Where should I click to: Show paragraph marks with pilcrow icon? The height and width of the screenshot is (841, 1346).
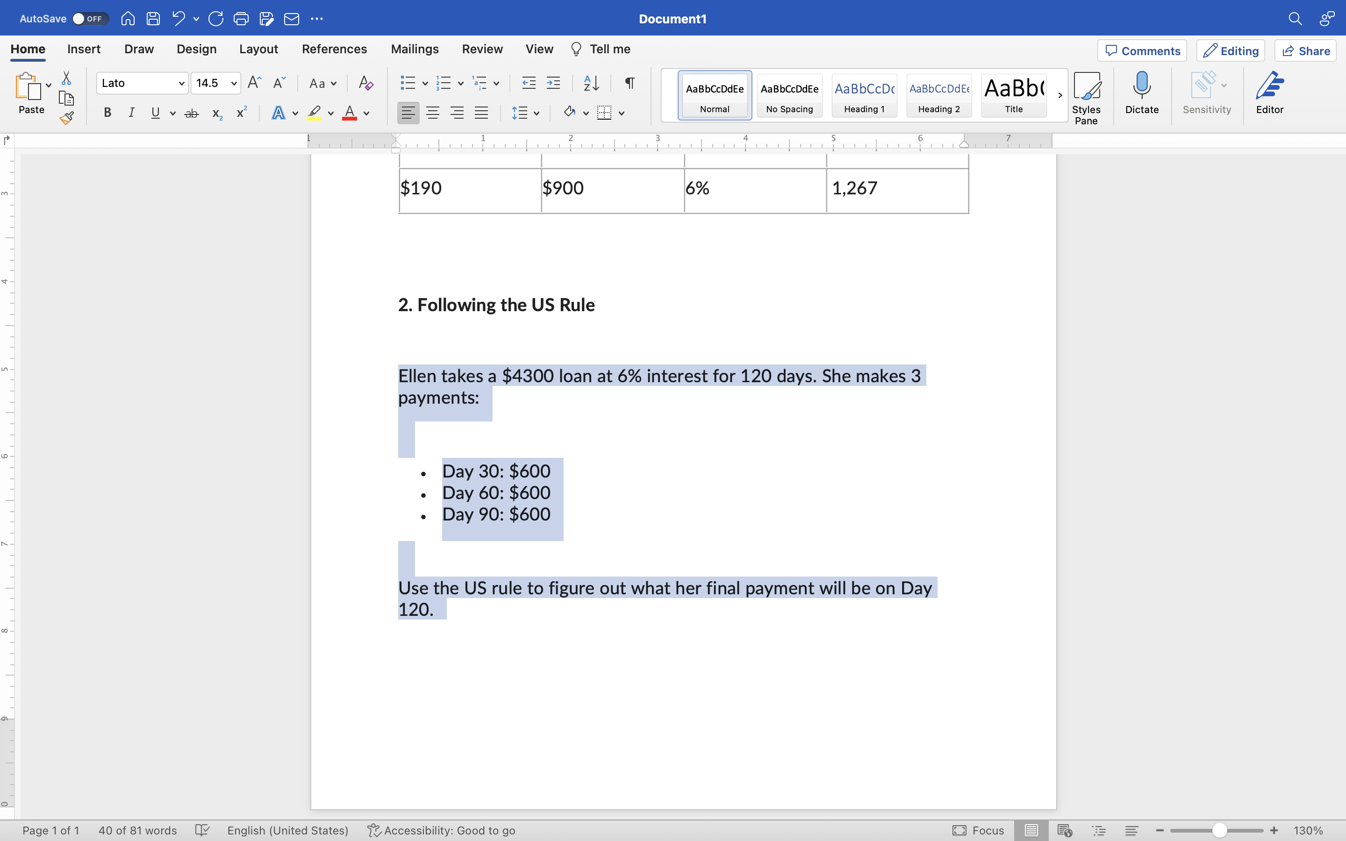[x=629, y=84]
